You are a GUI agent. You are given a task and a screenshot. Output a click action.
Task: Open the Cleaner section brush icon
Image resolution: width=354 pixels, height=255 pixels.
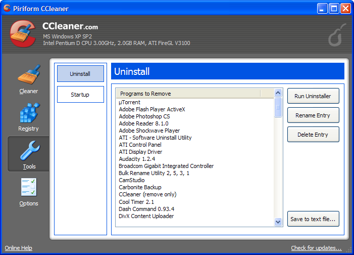29,74
